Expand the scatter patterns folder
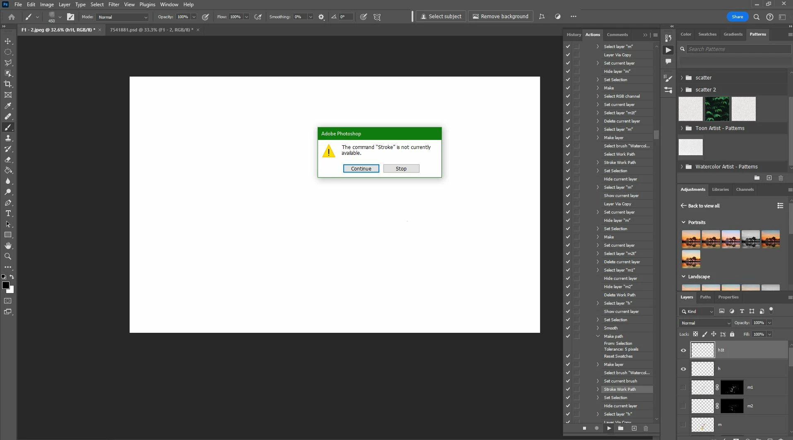The height and width of the screenshot is (440, 793). click(682, 78)
